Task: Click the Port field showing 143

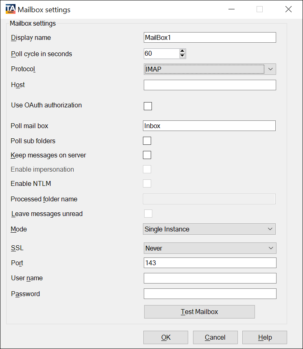Action: [x=210, y=263]
